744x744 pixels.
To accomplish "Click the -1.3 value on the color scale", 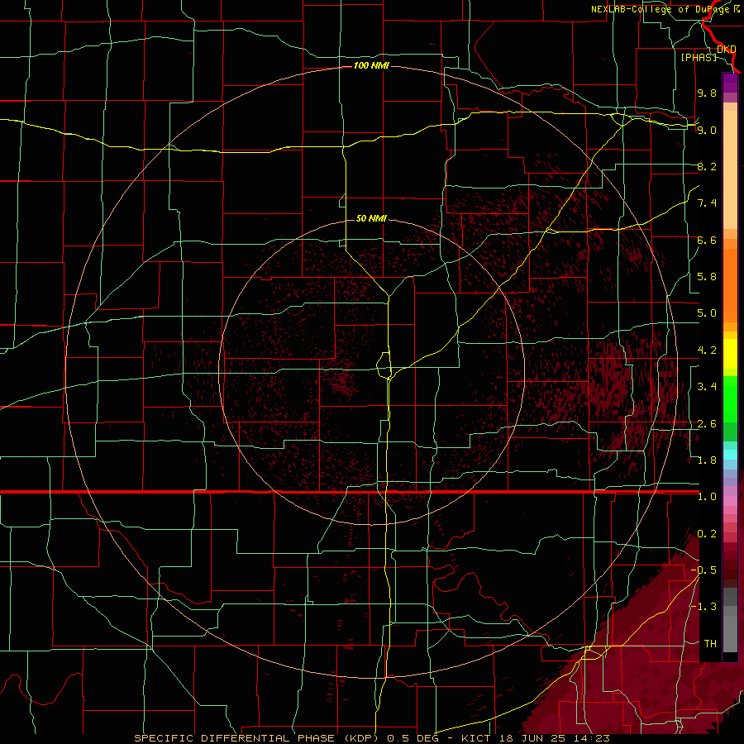I will click(703, 607).
